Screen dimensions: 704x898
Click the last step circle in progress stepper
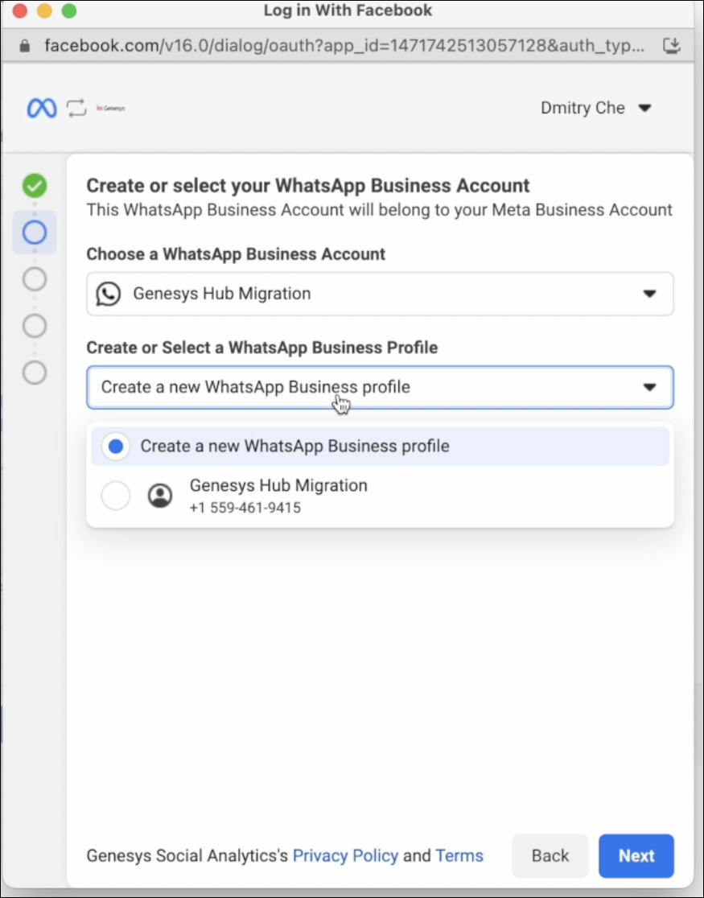tap(35, 373)
